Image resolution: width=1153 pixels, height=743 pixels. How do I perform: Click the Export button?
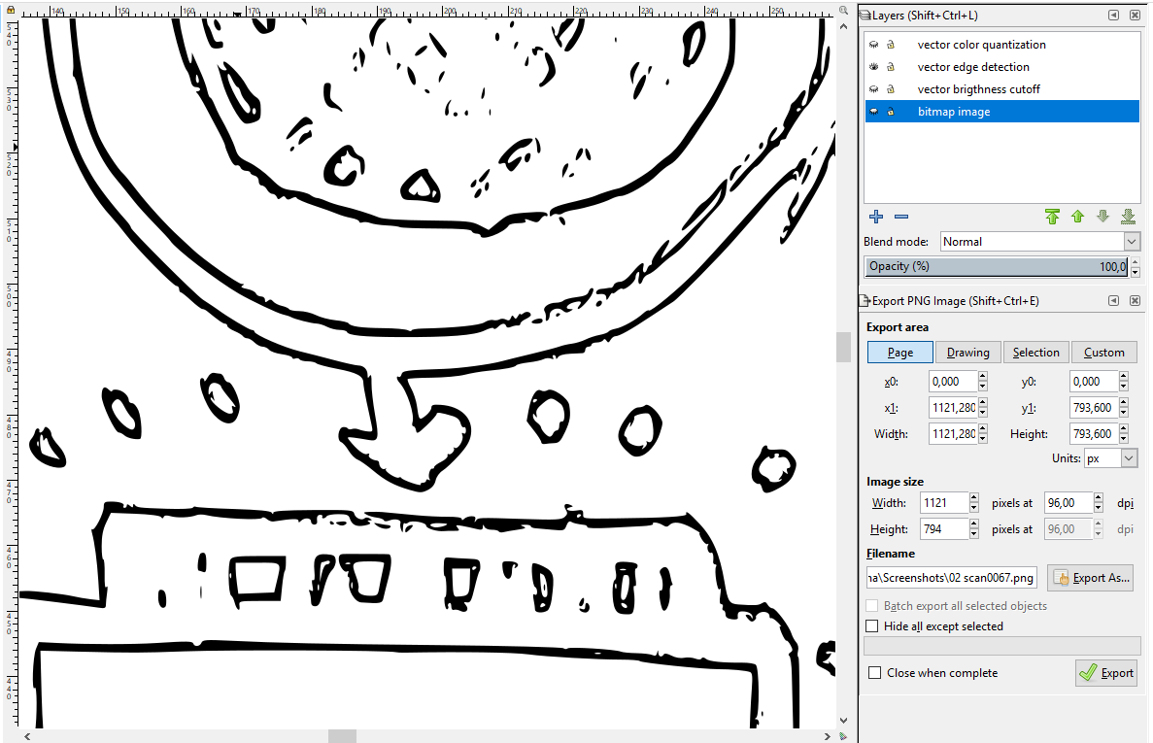tap(1105, 672)
